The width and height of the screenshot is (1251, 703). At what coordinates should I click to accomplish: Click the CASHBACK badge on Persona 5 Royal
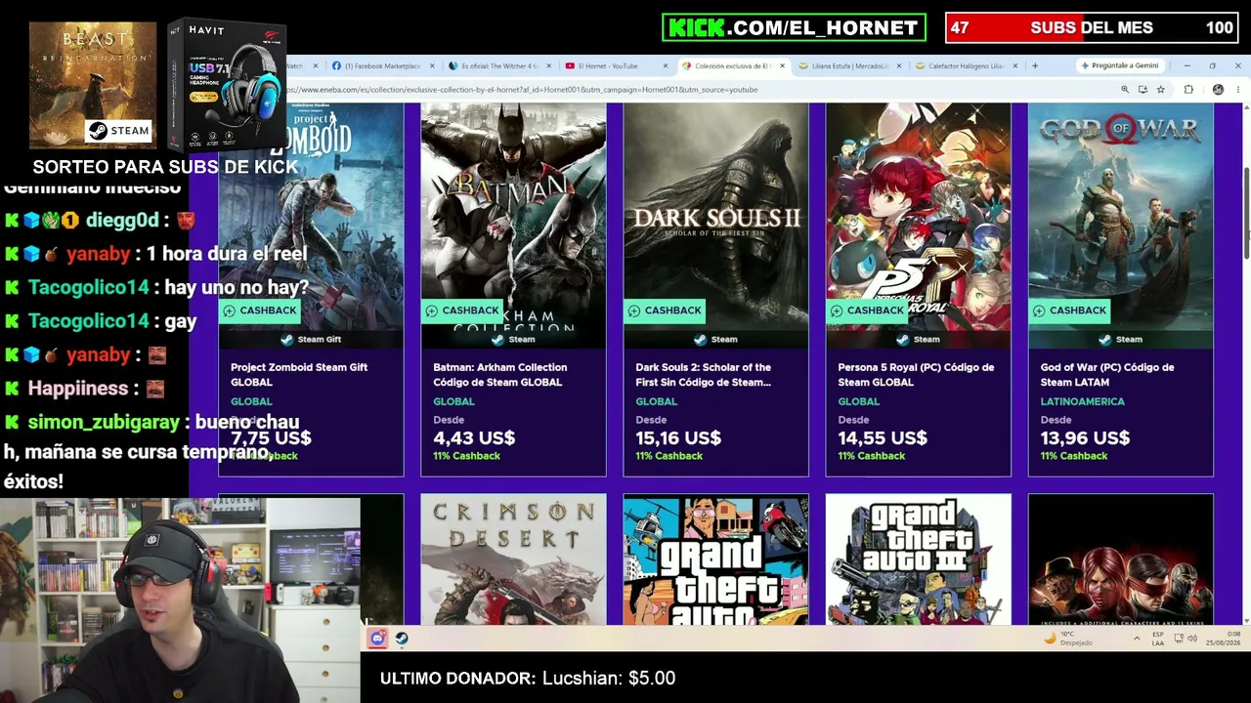868,310
